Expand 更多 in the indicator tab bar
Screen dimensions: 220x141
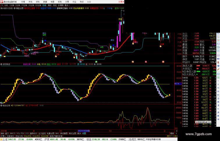coord(79,133)
